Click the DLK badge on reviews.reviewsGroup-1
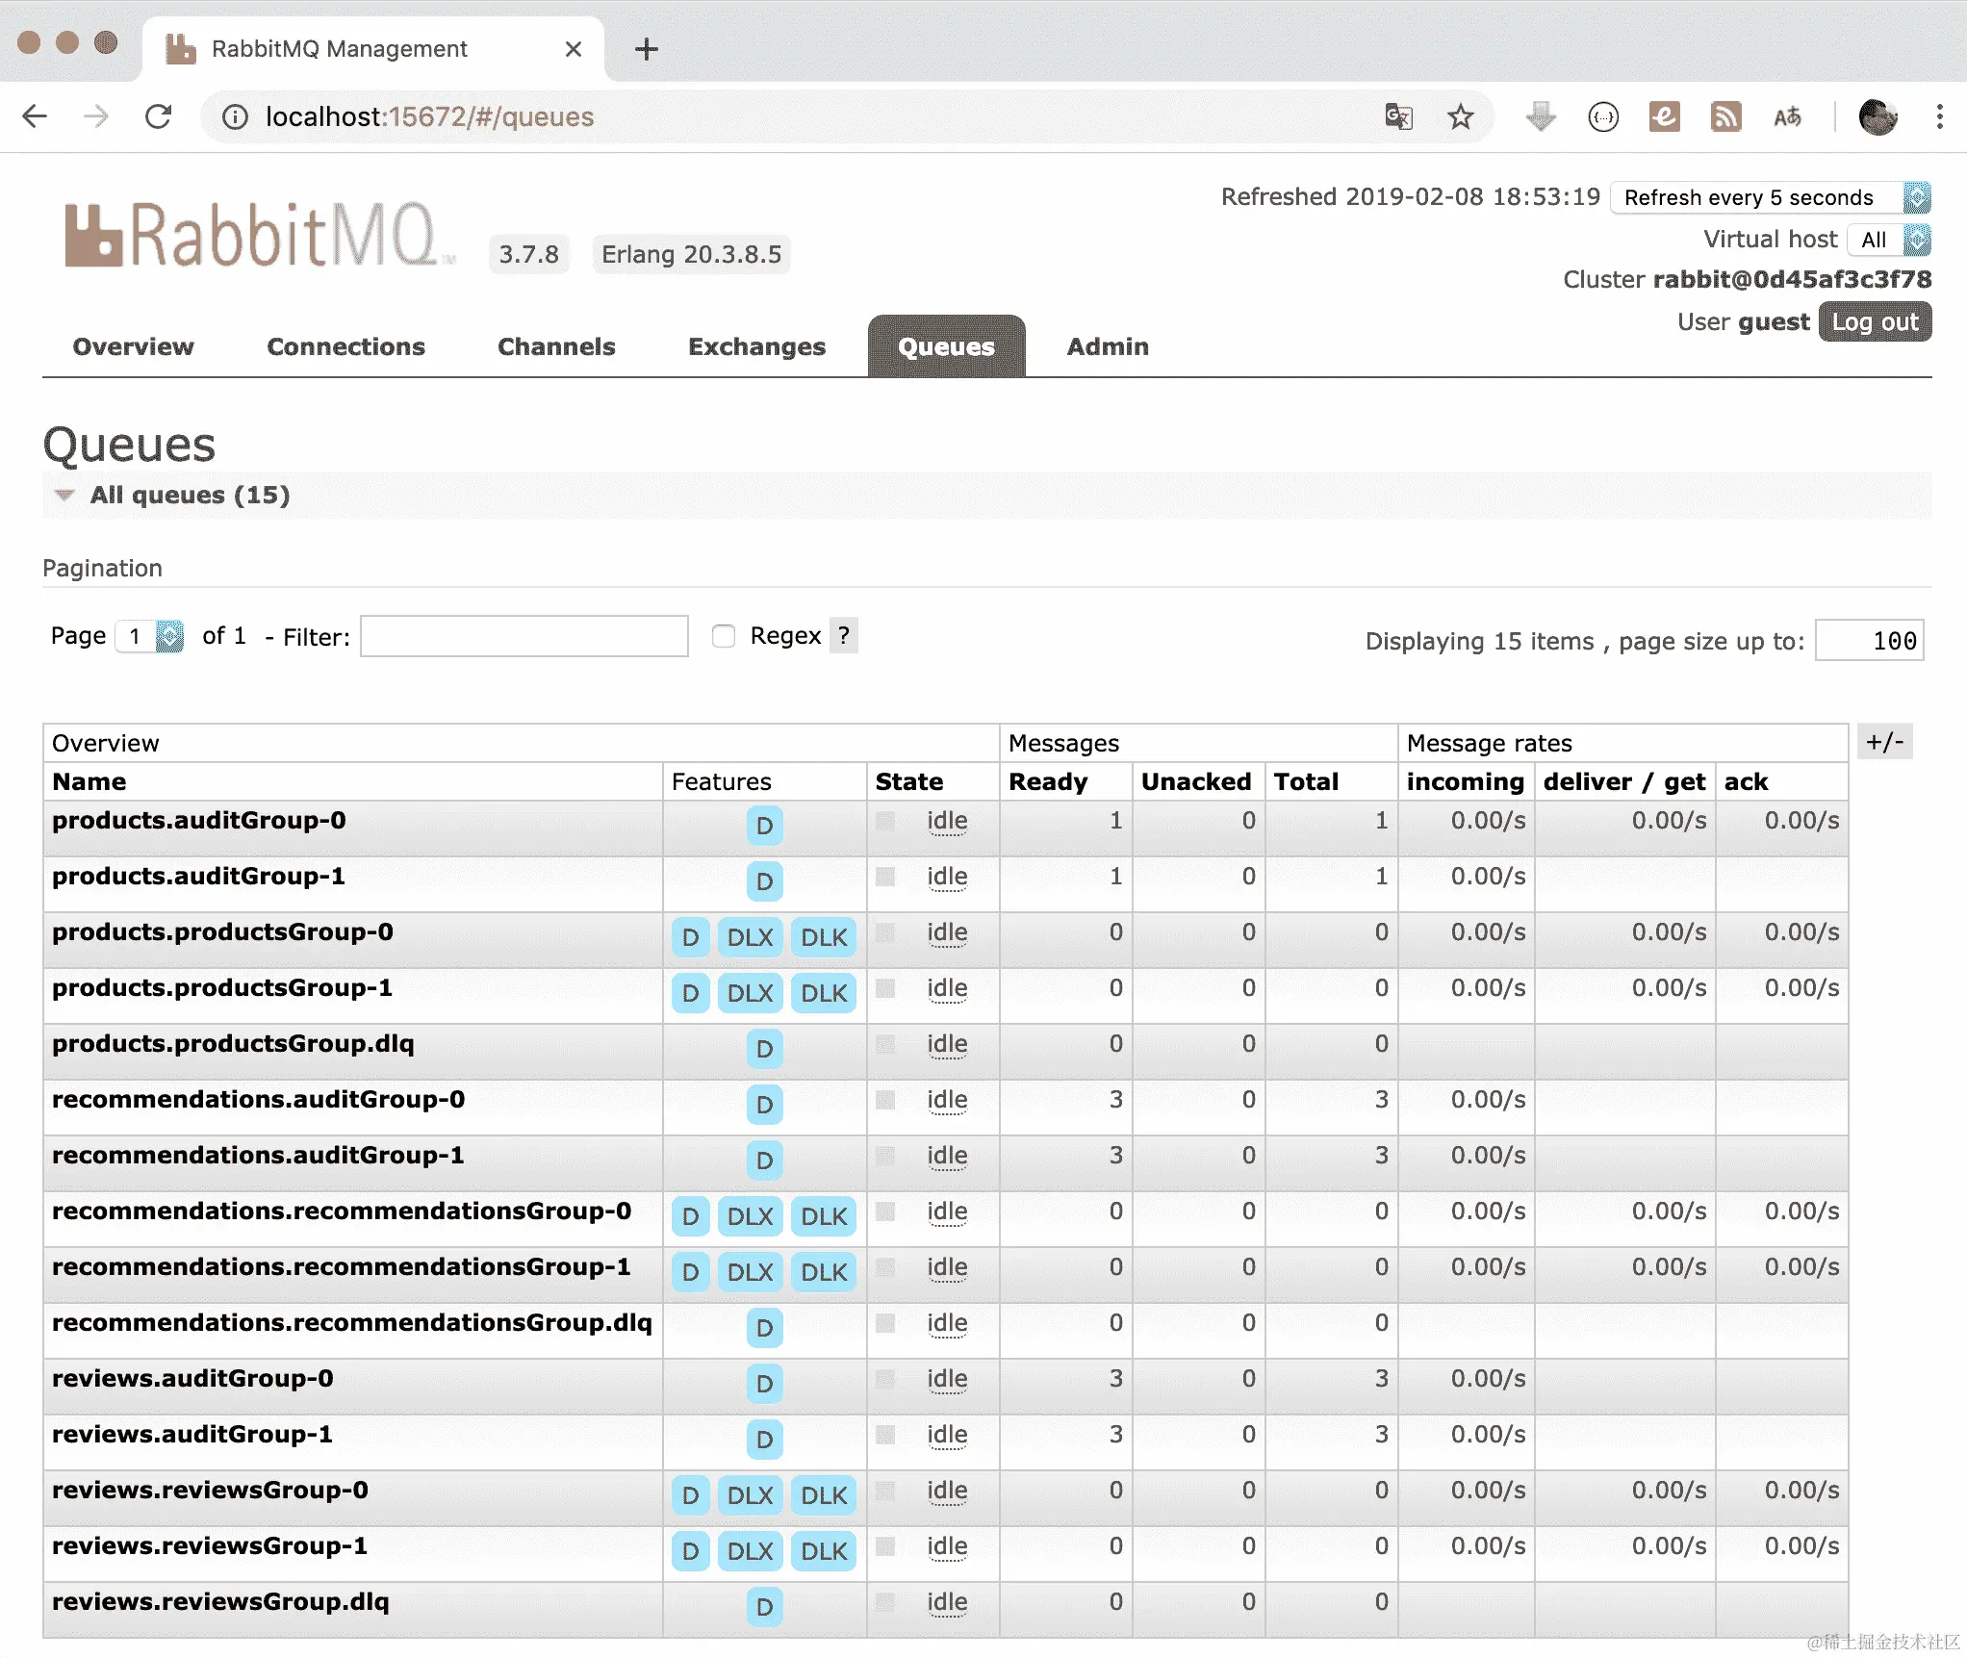Image resolution: width=1967 pixels, height=1658 pixels. click(824, 1551)
